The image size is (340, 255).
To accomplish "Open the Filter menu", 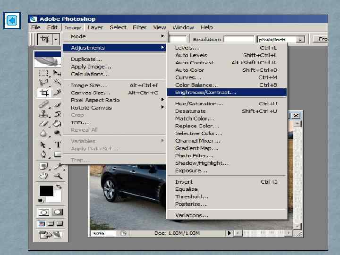I will (139, 27).
